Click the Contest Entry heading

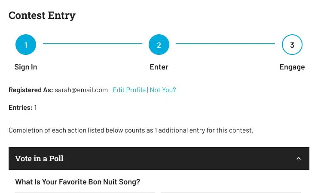42,15
